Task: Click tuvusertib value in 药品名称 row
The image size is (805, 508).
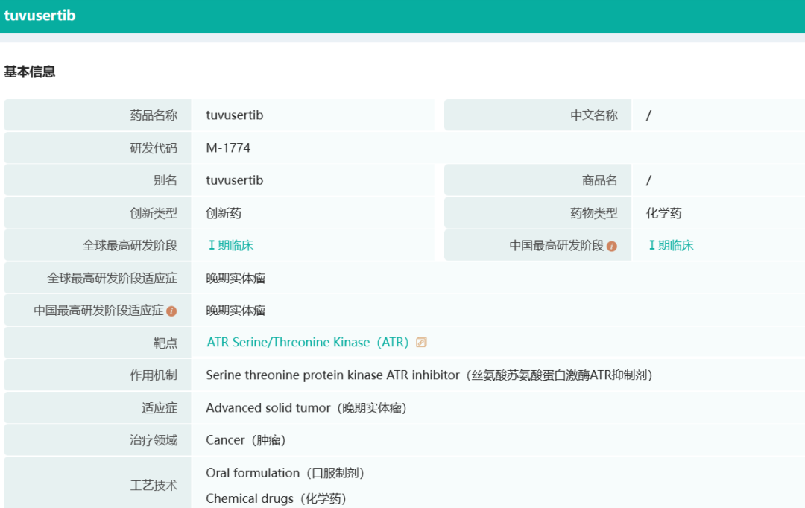Action: 234,115
